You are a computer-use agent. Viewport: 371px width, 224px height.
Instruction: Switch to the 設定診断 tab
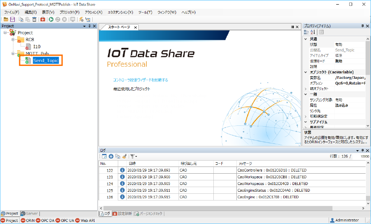pyautogui.click(x=122, y=214)
